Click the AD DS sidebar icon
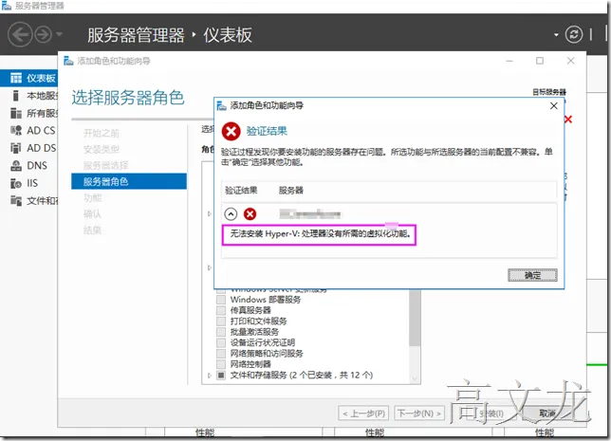The image size is (611, 441). coord(16,148)
